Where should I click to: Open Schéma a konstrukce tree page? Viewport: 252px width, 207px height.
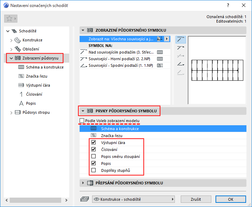(x=45, y=67)
